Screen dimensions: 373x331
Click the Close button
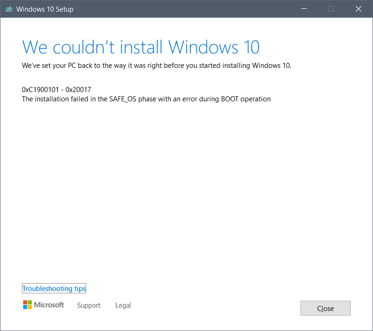tap(325, 308)
